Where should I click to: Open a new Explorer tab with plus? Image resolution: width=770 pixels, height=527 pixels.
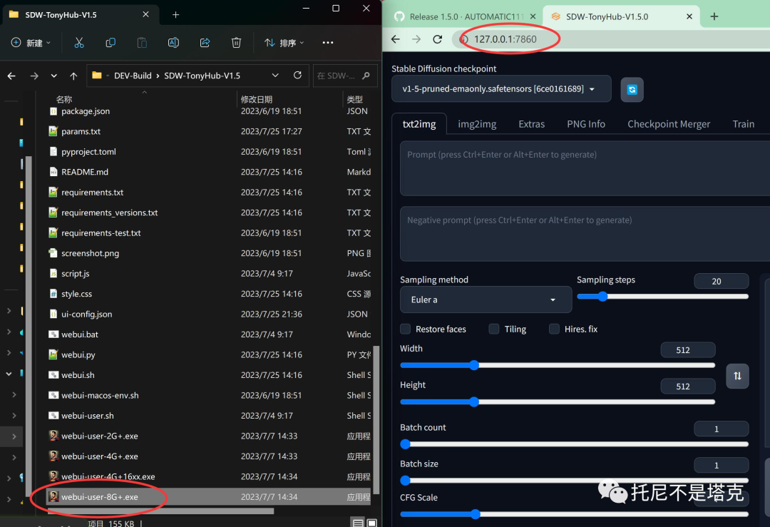[x=175, y=15]
